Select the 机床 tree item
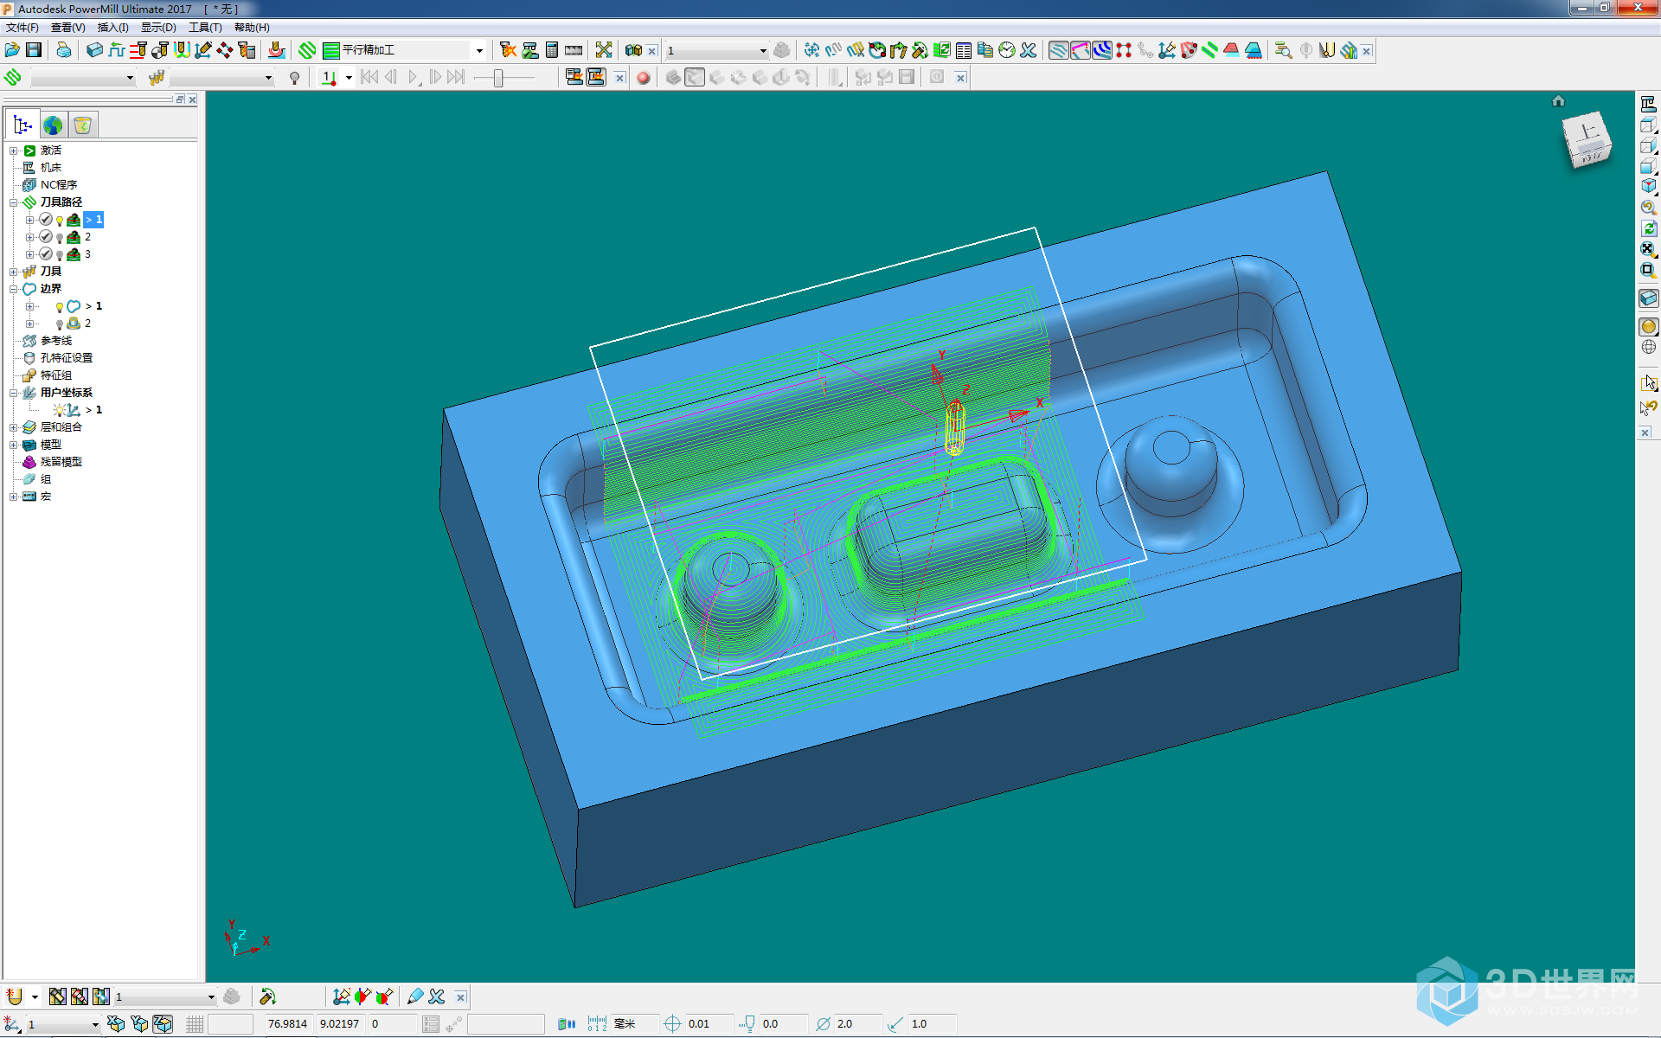This screenshot has width=1661, height=1038. tap(50, 168)
